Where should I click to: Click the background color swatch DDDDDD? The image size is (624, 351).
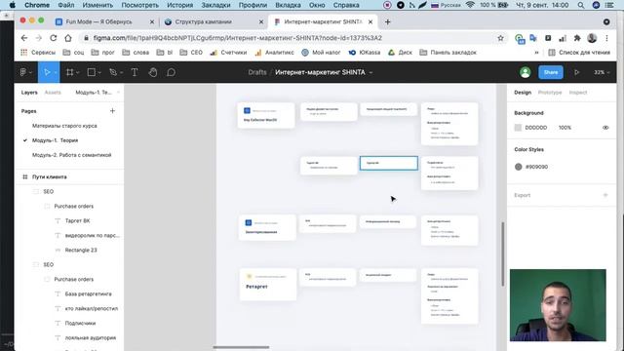click(x=518, y=128)
